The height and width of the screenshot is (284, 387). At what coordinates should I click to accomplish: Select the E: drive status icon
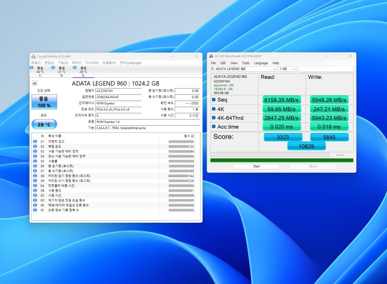75,68
